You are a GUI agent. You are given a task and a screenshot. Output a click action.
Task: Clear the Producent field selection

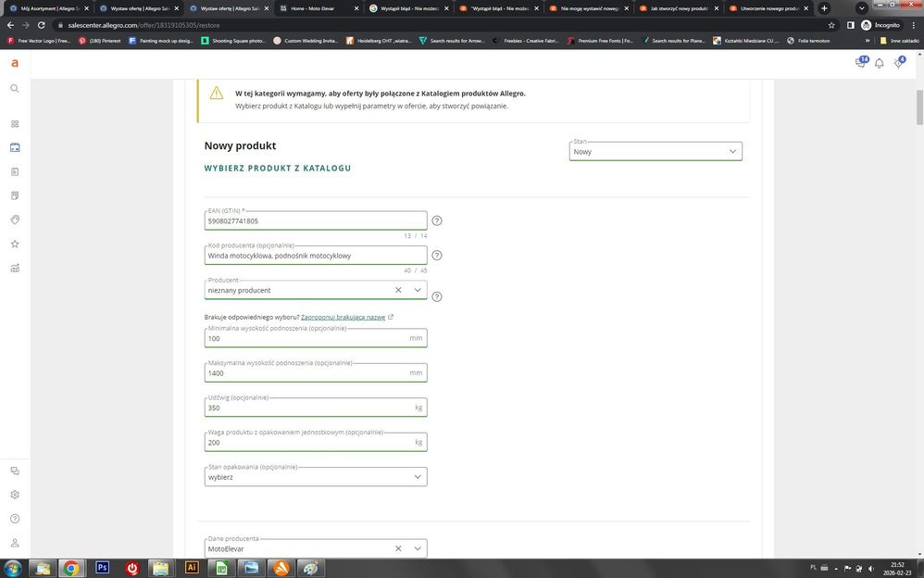click(398, 290)
